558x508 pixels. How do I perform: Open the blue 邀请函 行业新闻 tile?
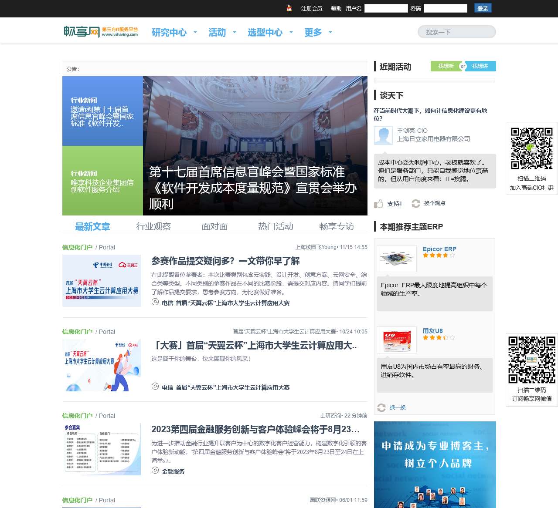pos(102,111)
